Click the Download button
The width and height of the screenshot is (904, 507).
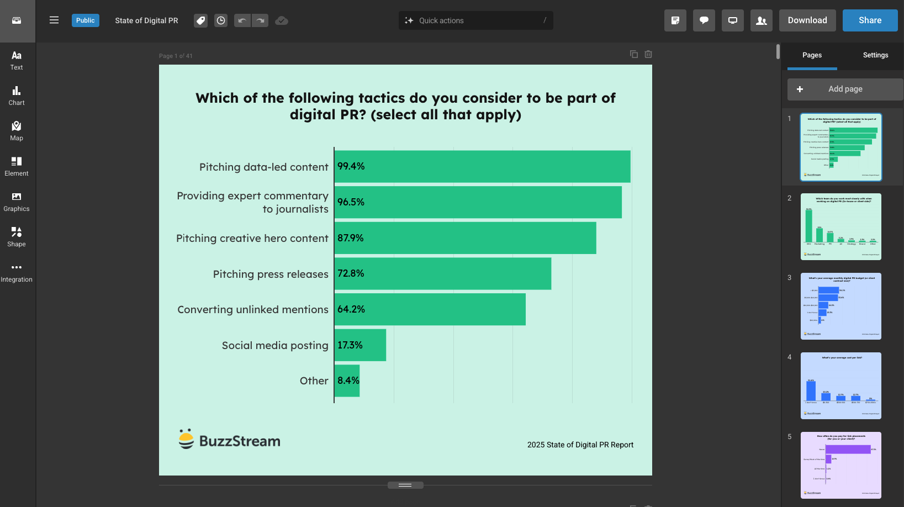click(807, 20)
